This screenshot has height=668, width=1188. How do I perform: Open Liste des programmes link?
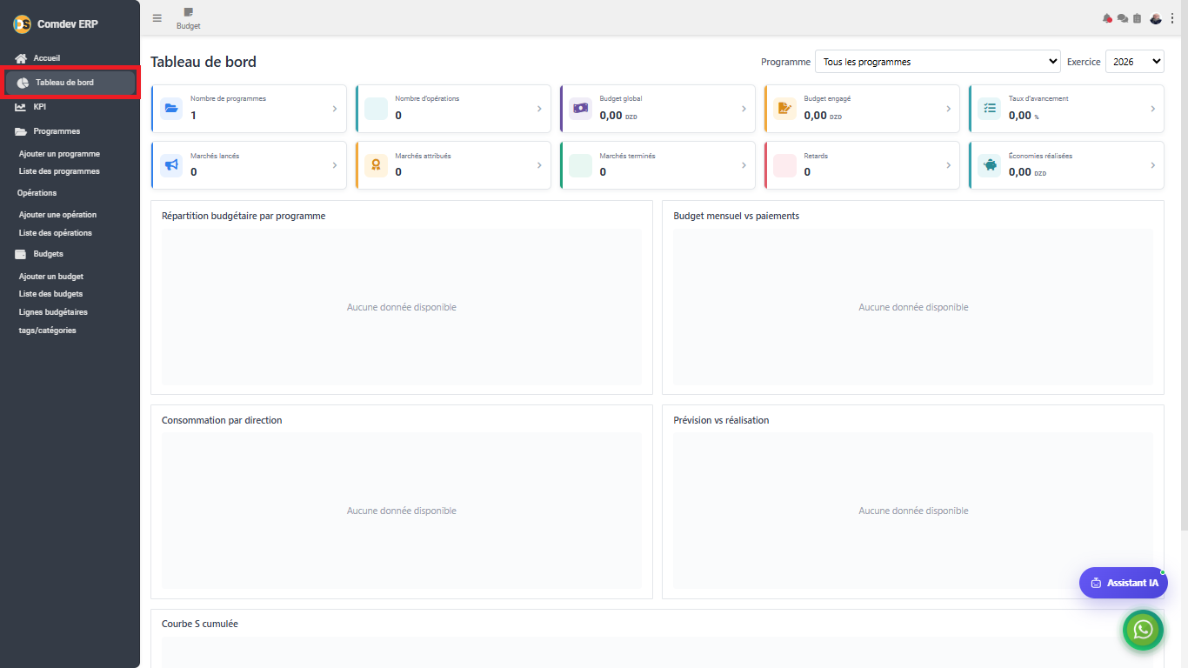(x=59, y=171)
